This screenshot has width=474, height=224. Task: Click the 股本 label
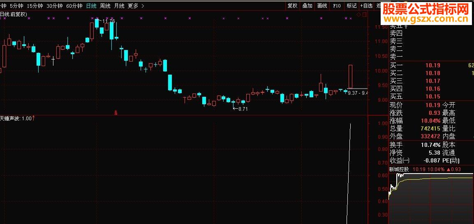(449, 145)
